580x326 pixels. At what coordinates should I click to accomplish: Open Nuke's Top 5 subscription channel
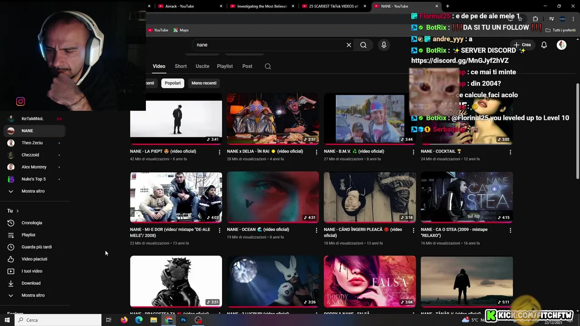pos(34,179)
